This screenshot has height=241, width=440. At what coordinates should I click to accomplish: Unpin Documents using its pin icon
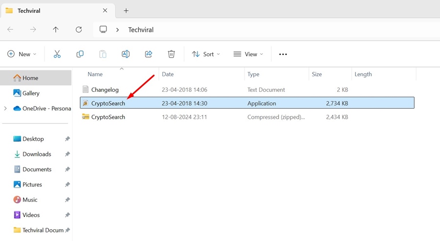pyautogui.click(x=67, y=169)
